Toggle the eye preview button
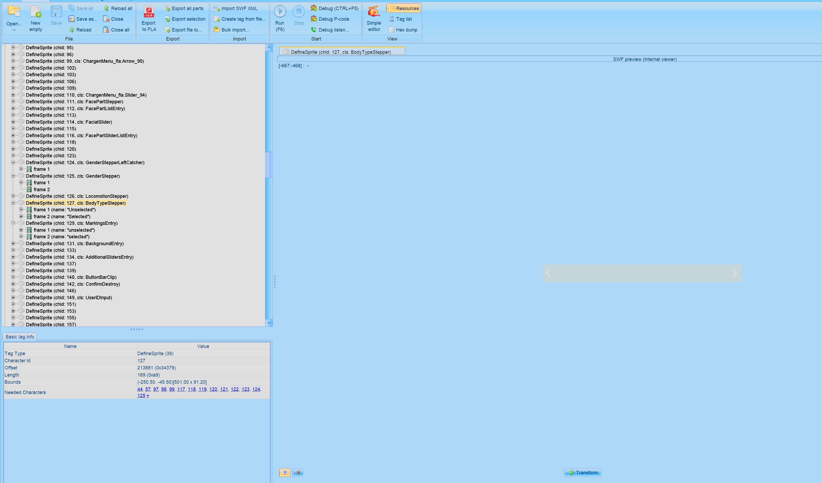This screenshot has width=822, height=483. tap(285, 473)
